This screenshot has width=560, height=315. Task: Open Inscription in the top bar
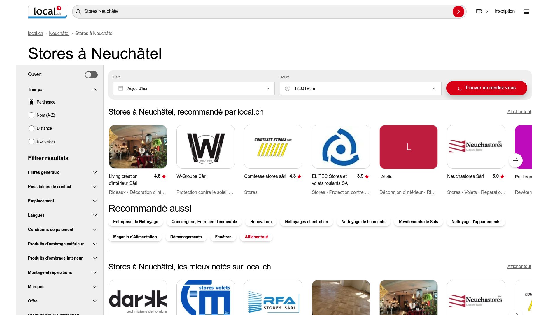[504, 11]
